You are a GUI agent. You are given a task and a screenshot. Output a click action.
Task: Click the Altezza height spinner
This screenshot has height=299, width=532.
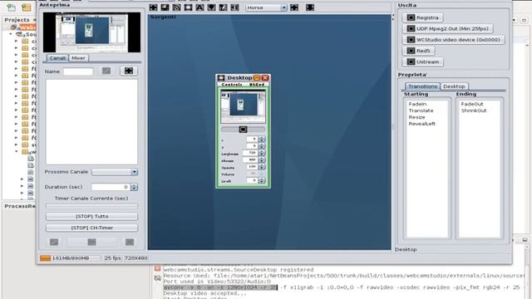[x=261, y=159]
